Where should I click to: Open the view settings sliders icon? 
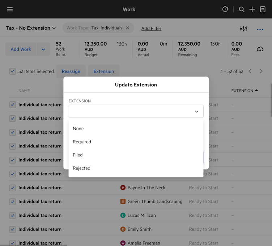[243, 29]
